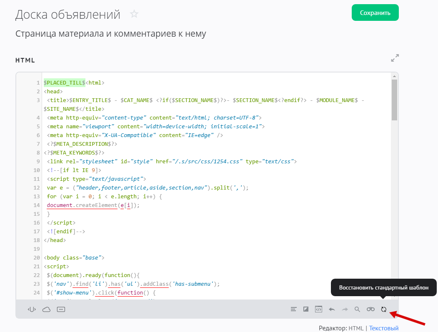Open preview with the binoculars icon
This screenshot has height=332, width=438.
pyautogui.click(x=370, y=309)
